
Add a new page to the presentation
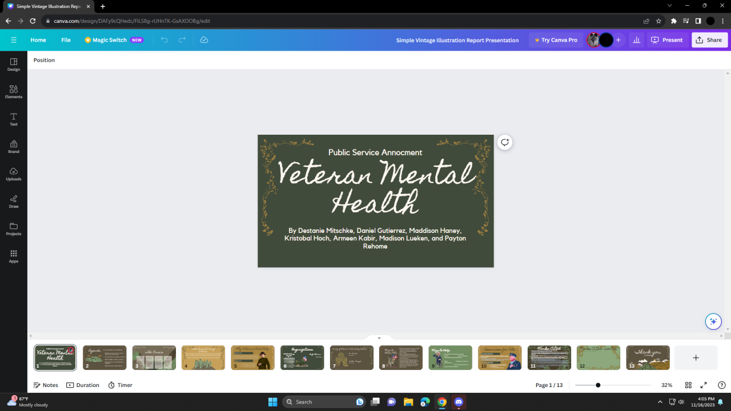pyautogui.click(x=696, y=357)
